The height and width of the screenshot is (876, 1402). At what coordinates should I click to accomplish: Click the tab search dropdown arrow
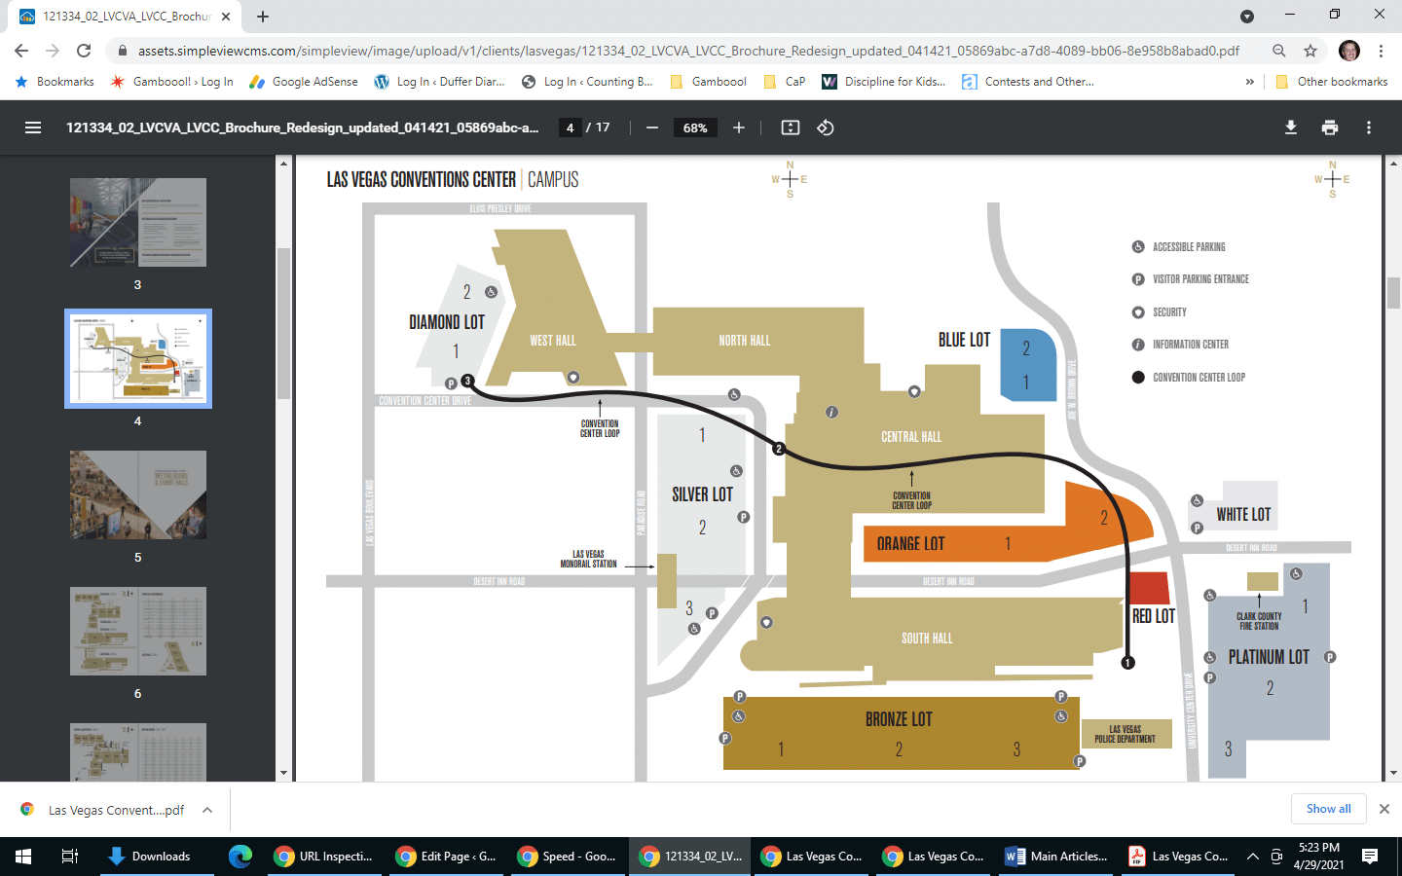point(1247,17)
